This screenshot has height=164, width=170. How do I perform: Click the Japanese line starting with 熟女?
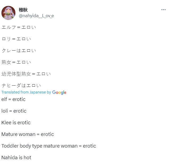(x=16, y=62)
